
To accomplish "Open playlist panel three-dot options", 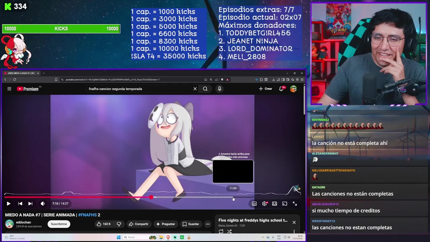I will [294, 231].
